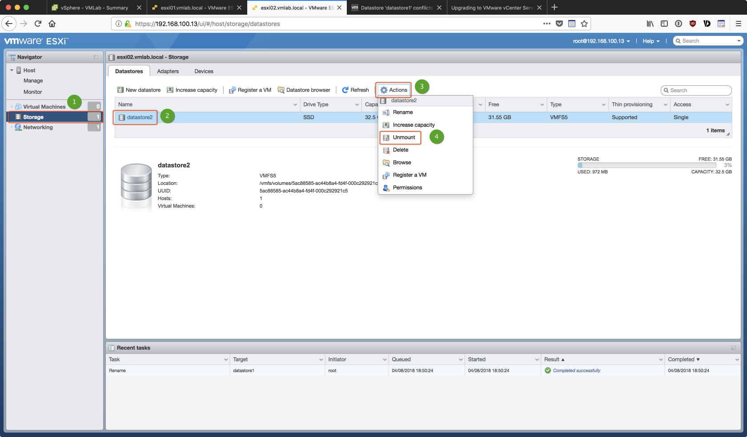Expand the Virtual Machines tree node

tap(12, 107)
